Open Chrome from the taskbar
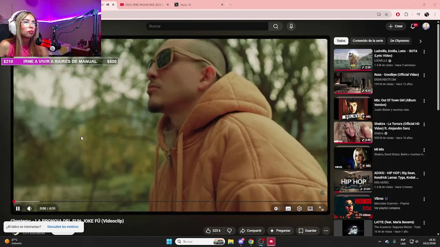The image size is (440, 247). tap(251, 242)
